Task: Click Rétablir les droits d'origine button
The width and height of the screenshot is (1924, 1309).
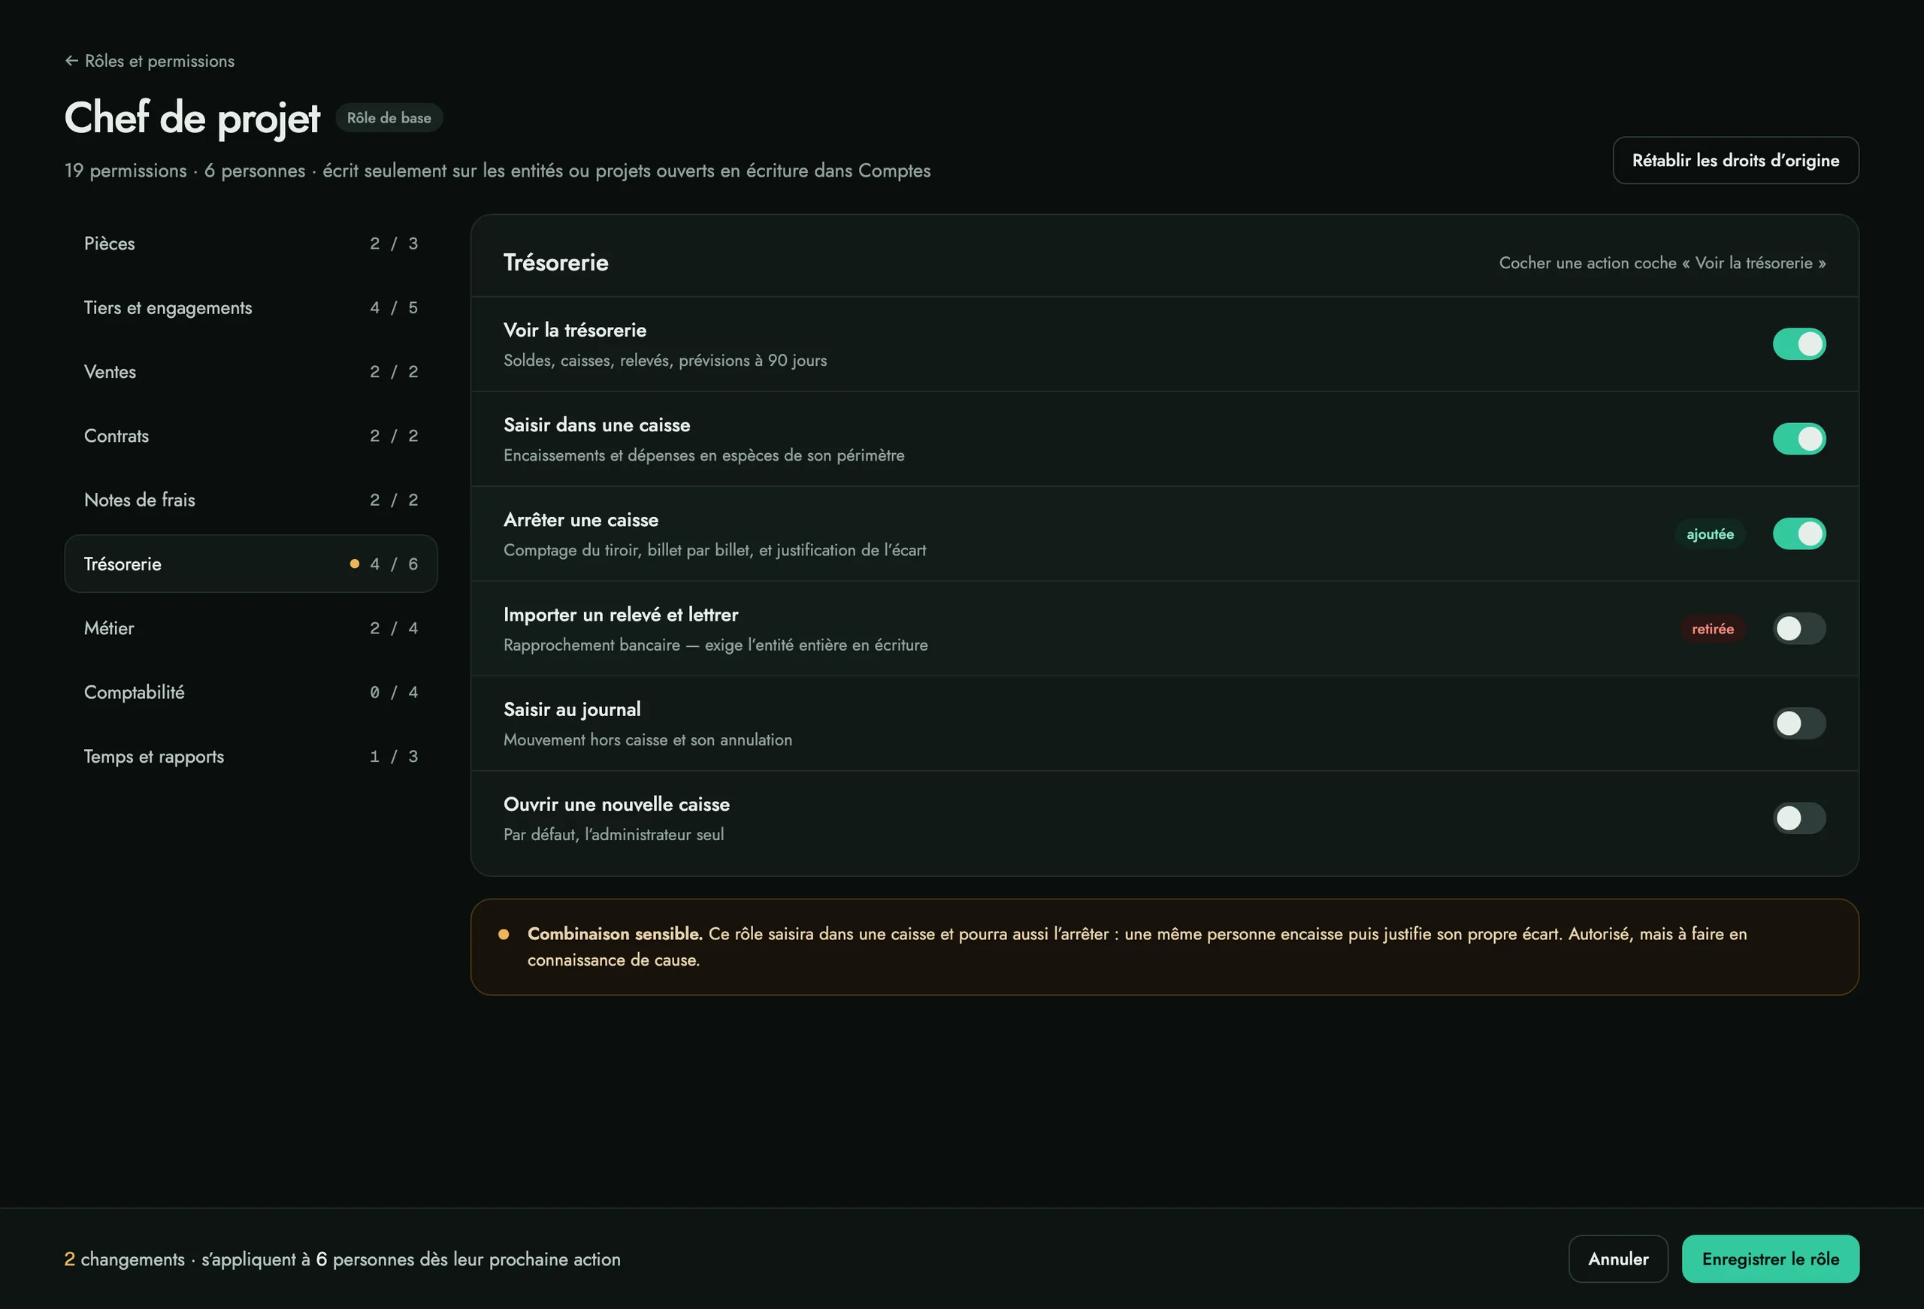Action: [x=1735, y=161]
